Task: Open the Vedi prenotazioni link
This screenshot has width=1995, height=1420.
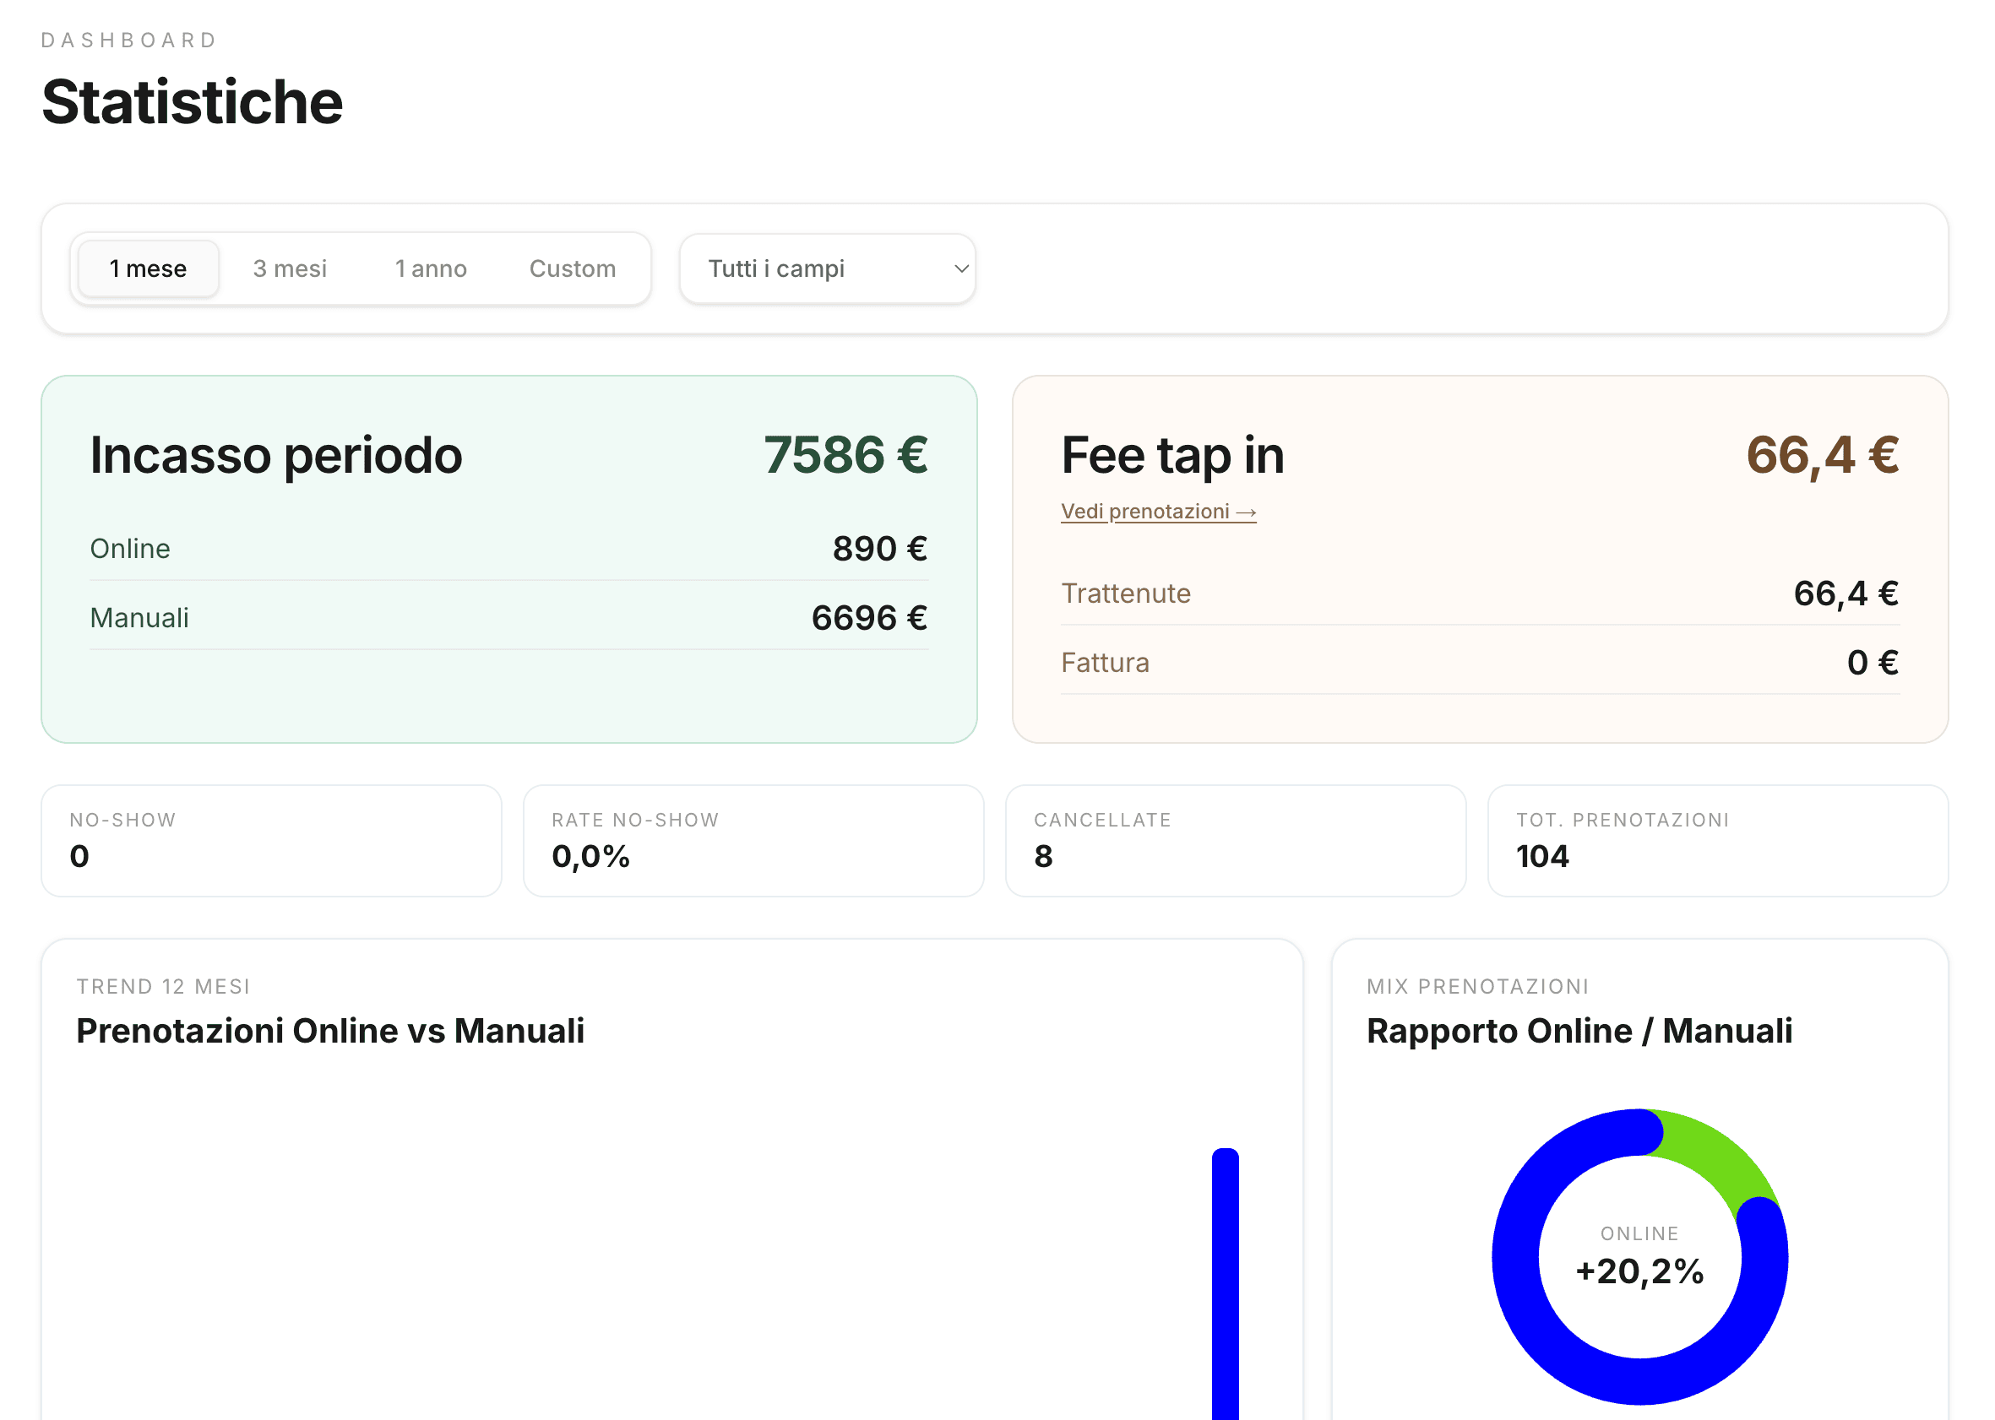Action: pos(1158,512)
